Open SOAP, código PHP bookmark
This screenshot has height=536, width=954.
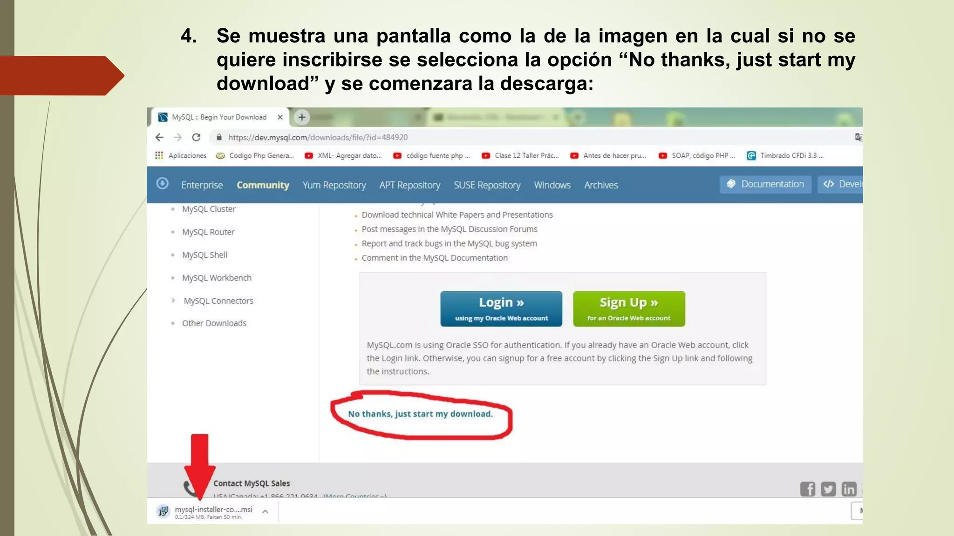coord(697,155)
